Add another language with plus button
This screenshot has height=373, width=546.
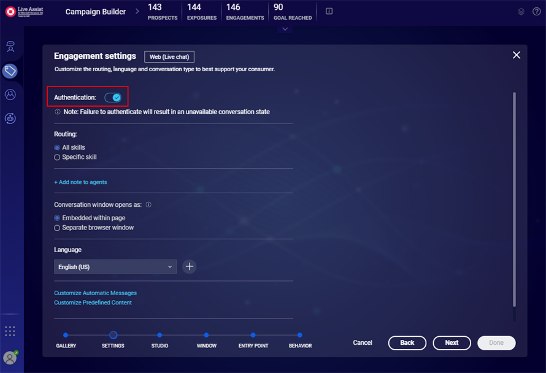pyautogui.click(x=190, y=266)
